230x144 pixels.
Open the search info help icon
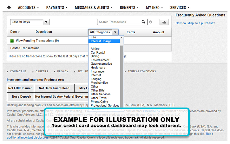(x=150, y=22)
